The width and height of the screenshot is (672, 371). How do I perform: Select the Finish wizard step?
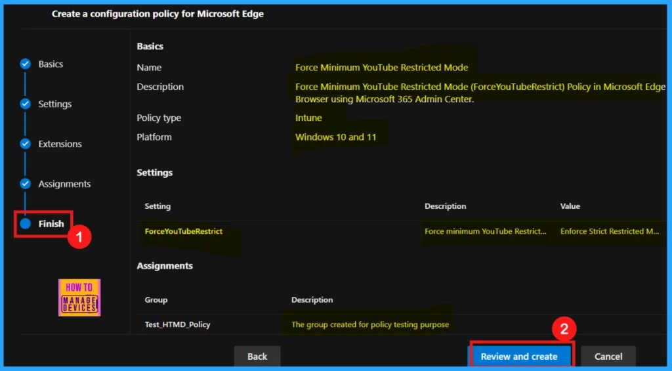click(x=51, y=223)
